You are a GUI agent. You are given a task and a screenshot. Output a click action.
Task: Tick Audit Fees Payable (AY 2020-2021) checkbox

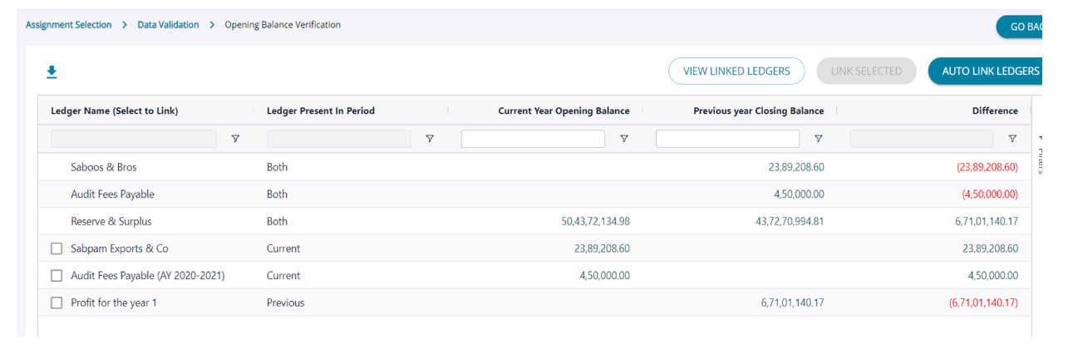click(57, 276)
